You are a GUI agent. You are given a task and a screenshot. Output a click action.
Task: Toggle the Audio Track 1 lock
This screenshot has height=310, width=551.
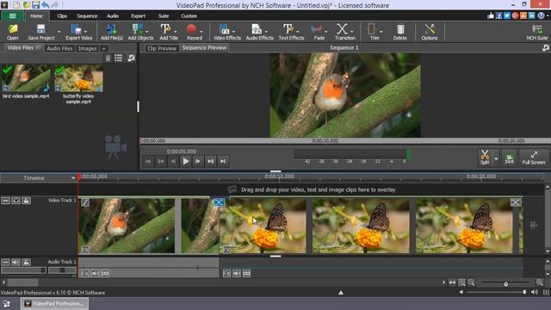pyautogui.click(x=27, y=262)
